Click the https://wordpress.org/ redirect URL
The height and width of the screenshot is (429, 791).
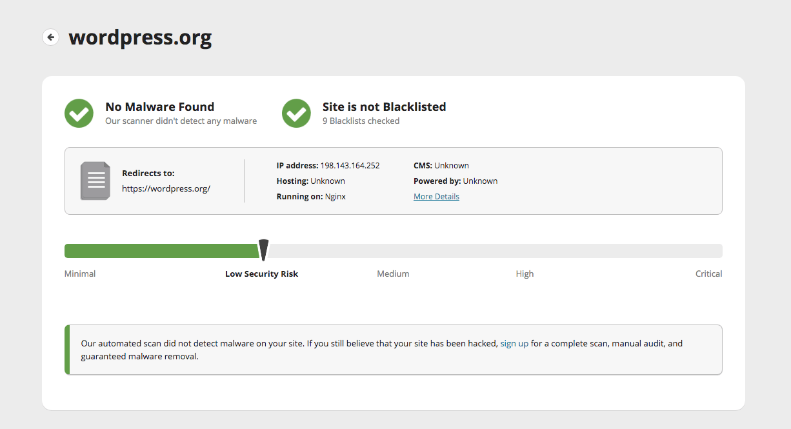pyautogui.click(x=166, y=189)
